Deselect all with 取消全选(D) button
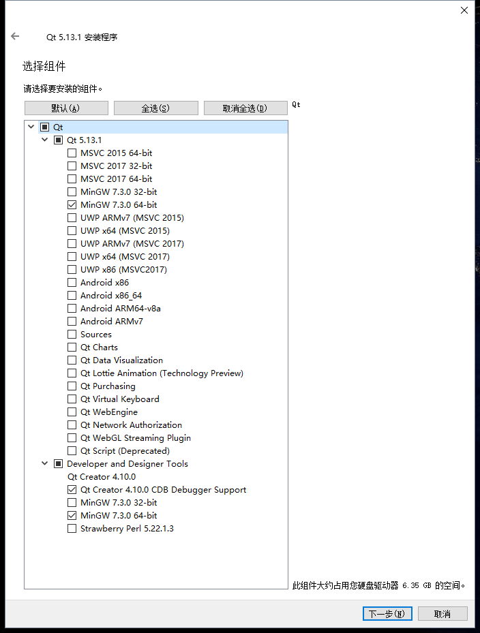The width and height of the screenshot is (480, 633). tap(245, 108)
